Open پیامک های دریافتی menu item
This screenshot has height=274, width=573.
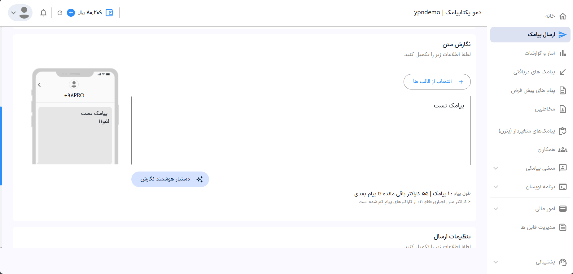(534, 72)
